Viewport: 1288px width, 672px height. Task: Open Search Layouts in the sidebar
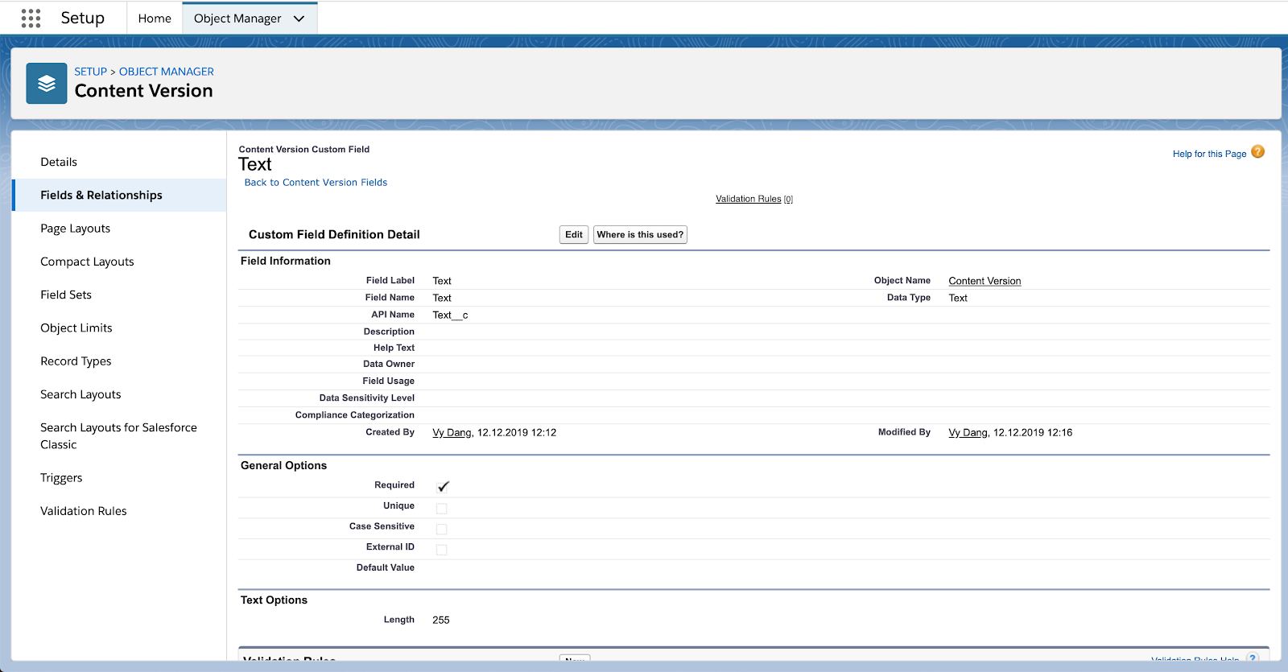click(x=80, y=394)
